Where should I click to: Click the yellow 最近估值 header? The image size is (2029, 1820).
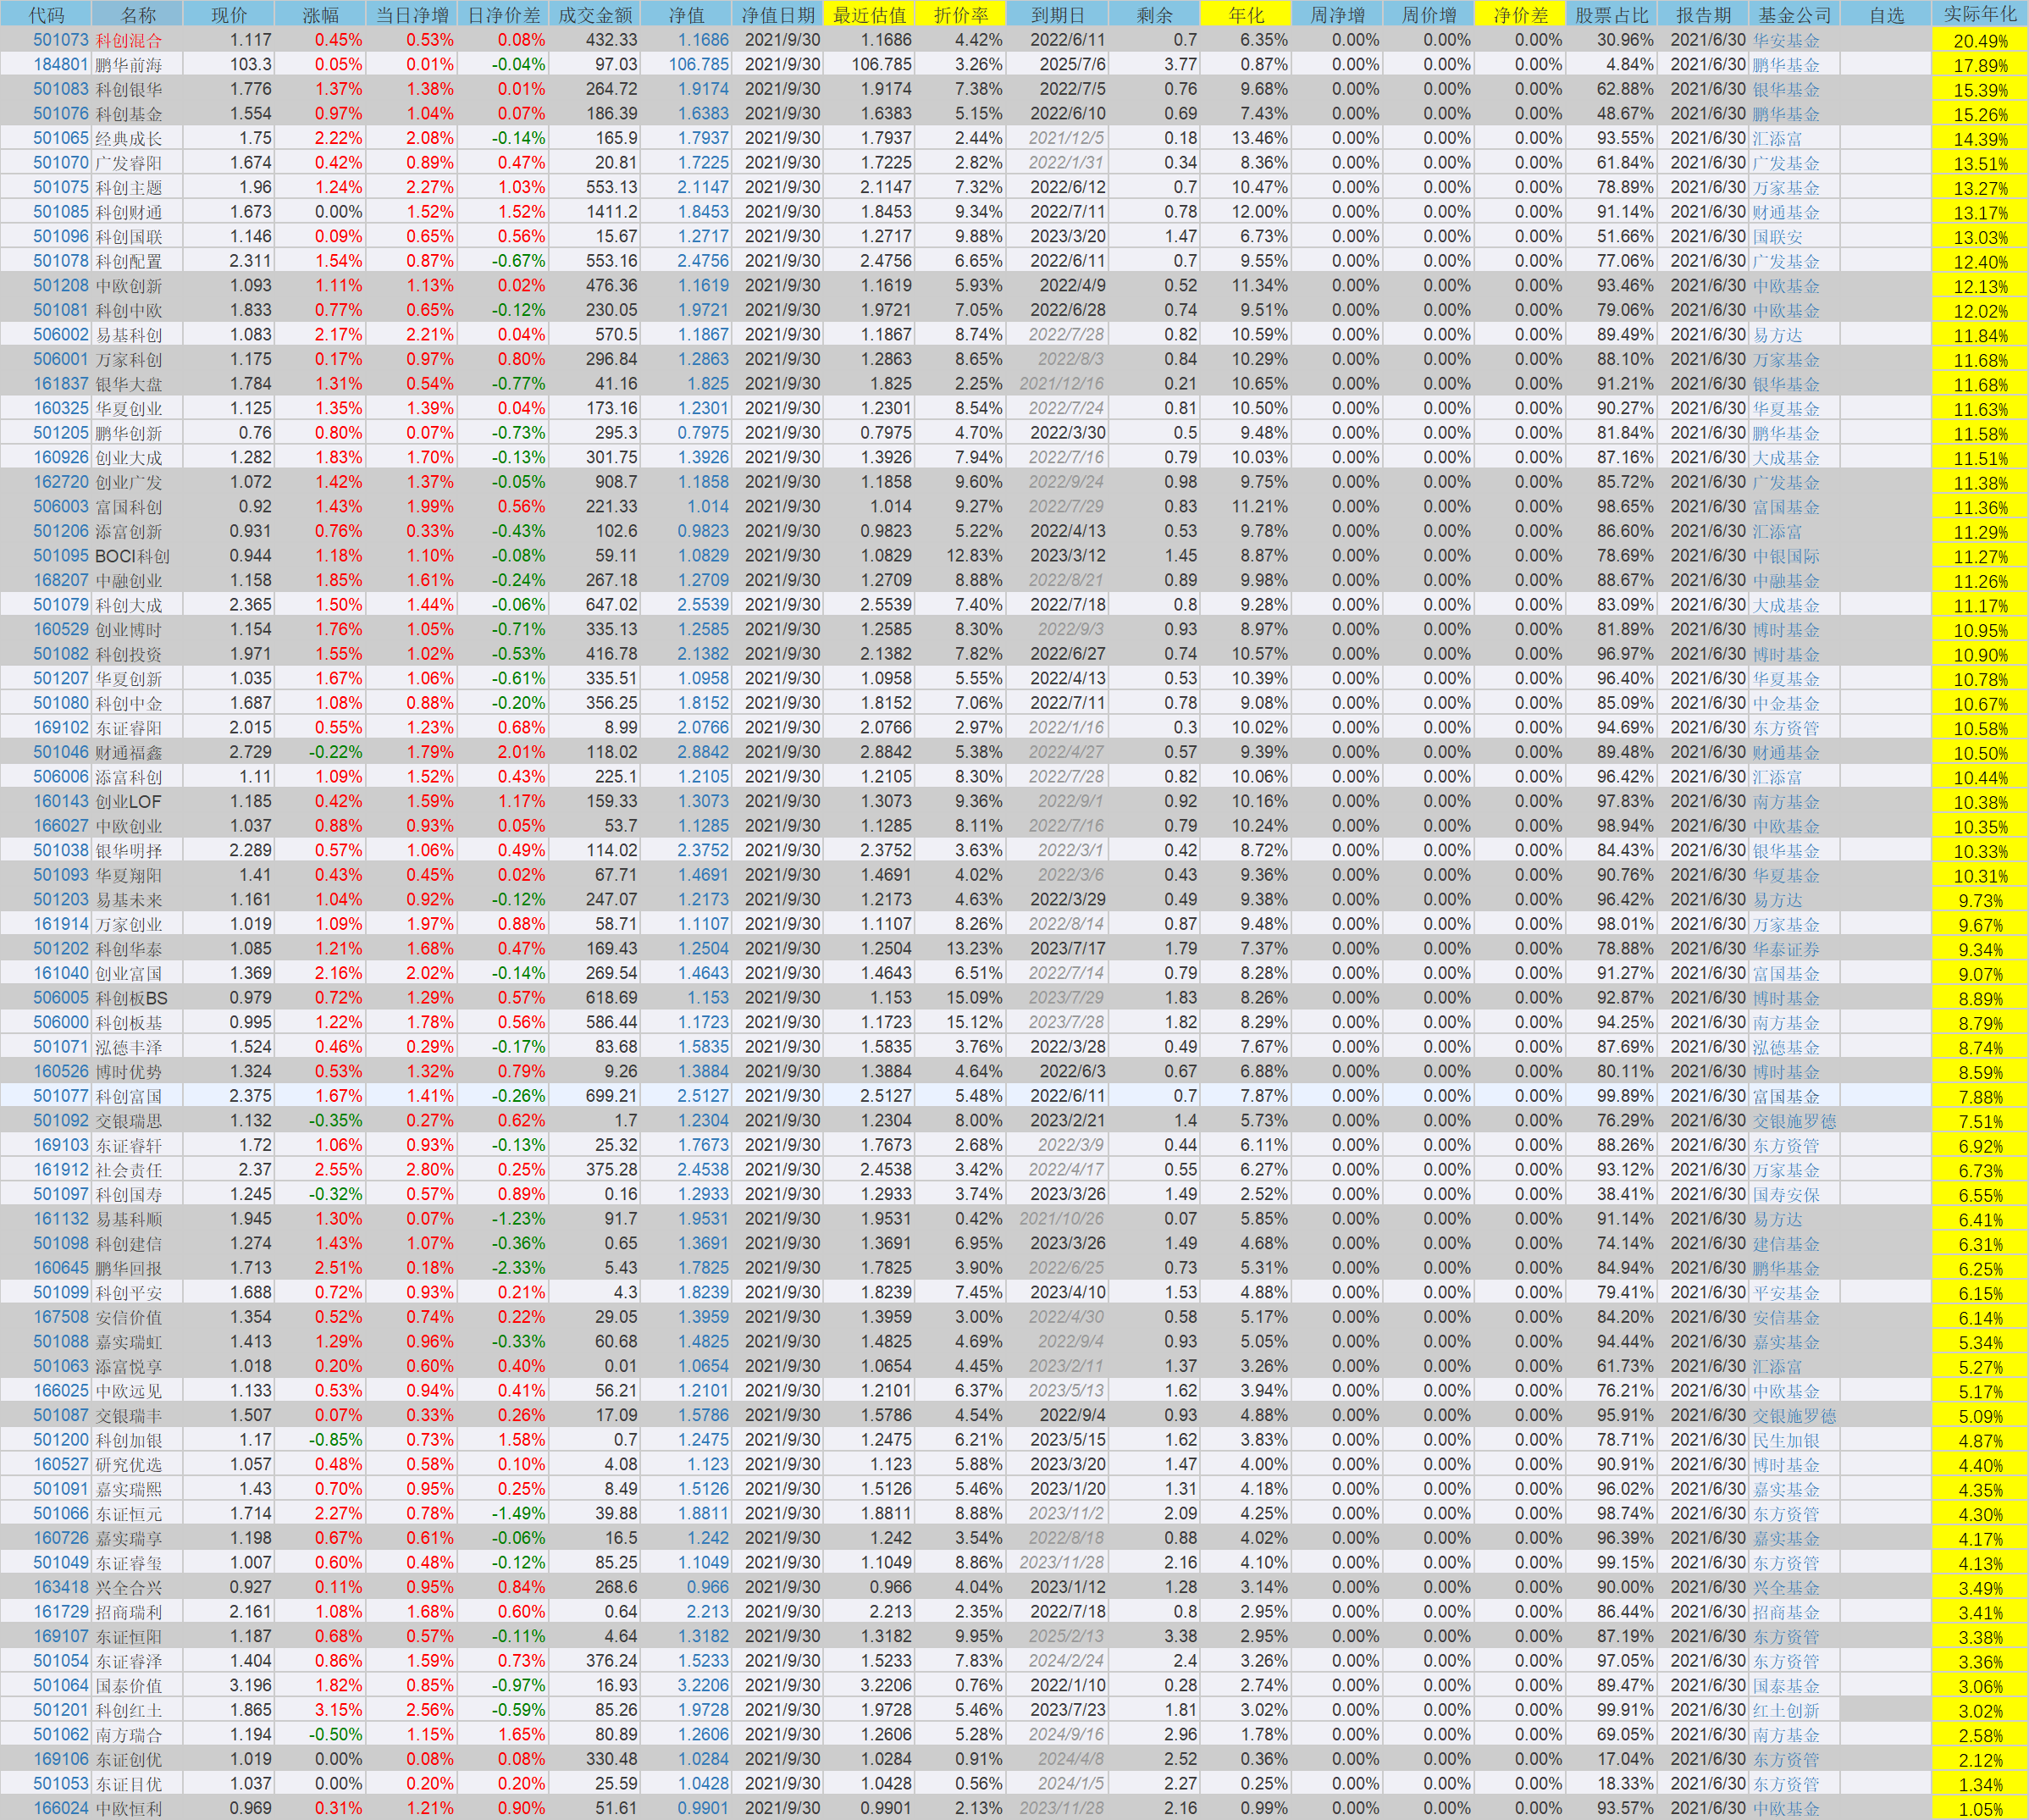868,14
